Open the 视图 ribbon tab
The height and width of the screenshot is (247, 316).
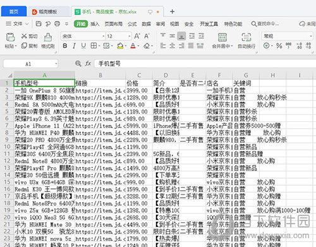point(174,24)
